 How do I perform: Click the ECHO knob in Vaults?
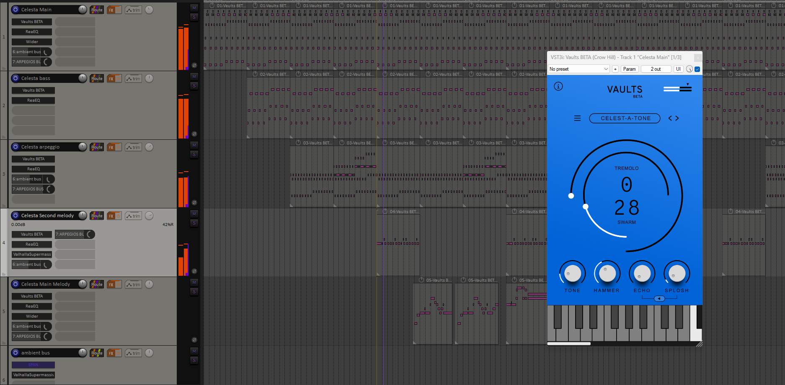pyautogui.click(x=642, y=274)
